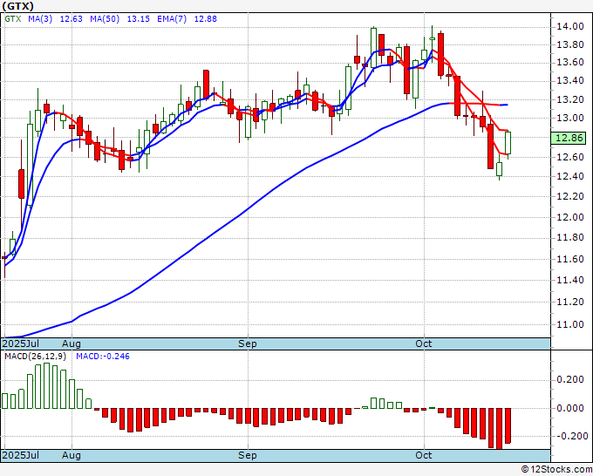
Task: Click the last green candlestick on the chart
Action: [508, 144]
